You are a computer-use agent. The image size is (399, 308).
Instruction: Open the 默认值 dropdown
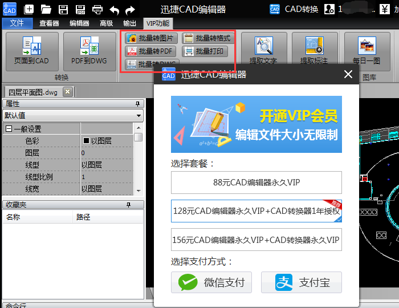[x=139, y=116]
